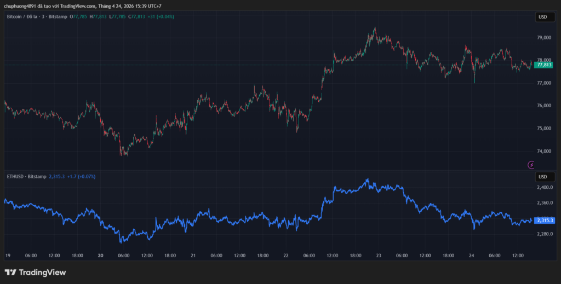The width and height of the screenshot is (561, 284).
Task: Select date 19 on the time axis
Action: point(8,256)
